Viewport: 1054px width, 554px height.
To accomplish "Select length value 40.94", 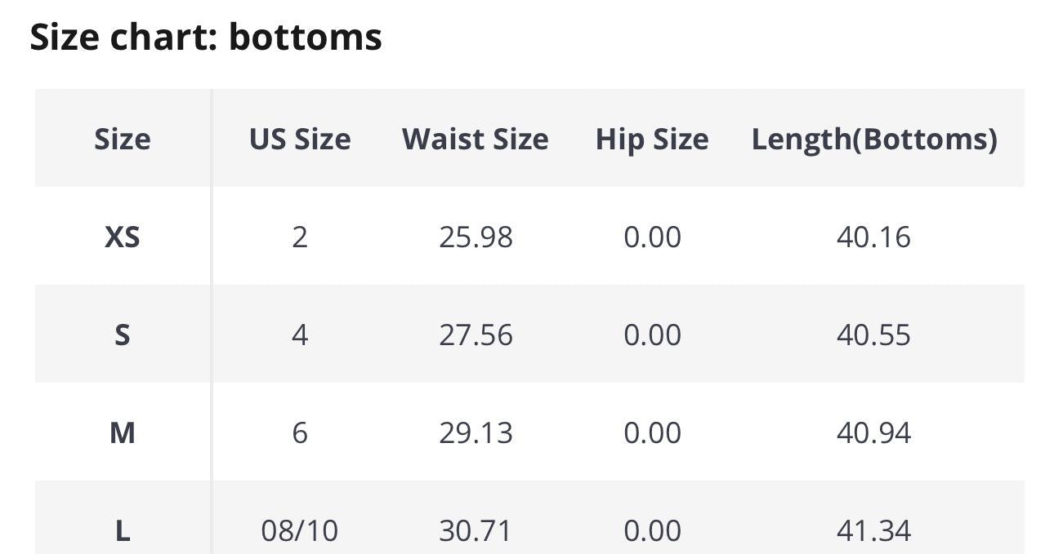I will [873, 433].
